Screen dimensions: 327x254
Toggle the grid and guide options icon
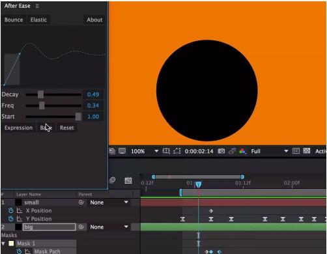tap(166, 151)
